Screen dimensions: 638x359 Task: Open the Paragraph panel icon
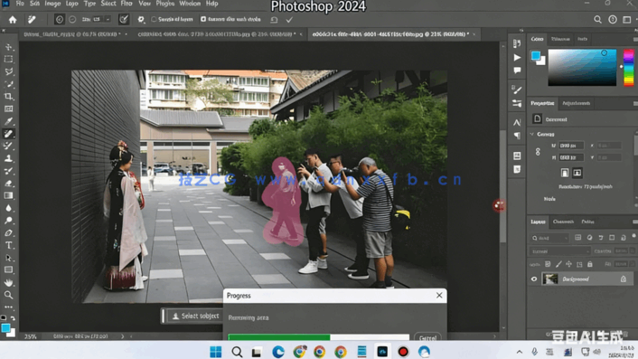coord(517,136)
